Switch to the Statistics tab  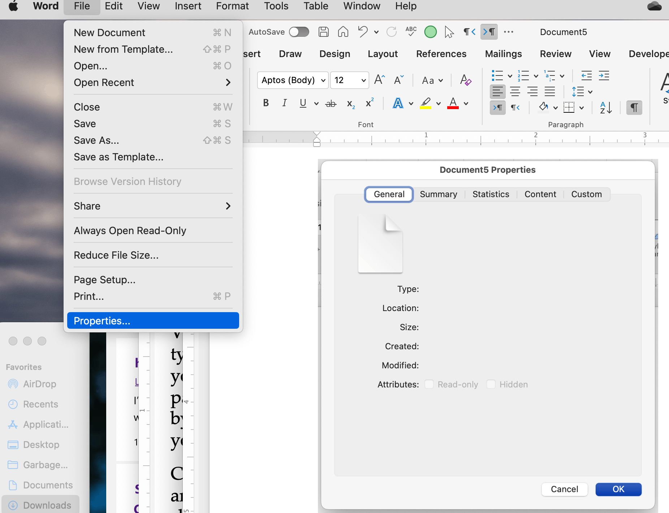[x=491, y=194]
